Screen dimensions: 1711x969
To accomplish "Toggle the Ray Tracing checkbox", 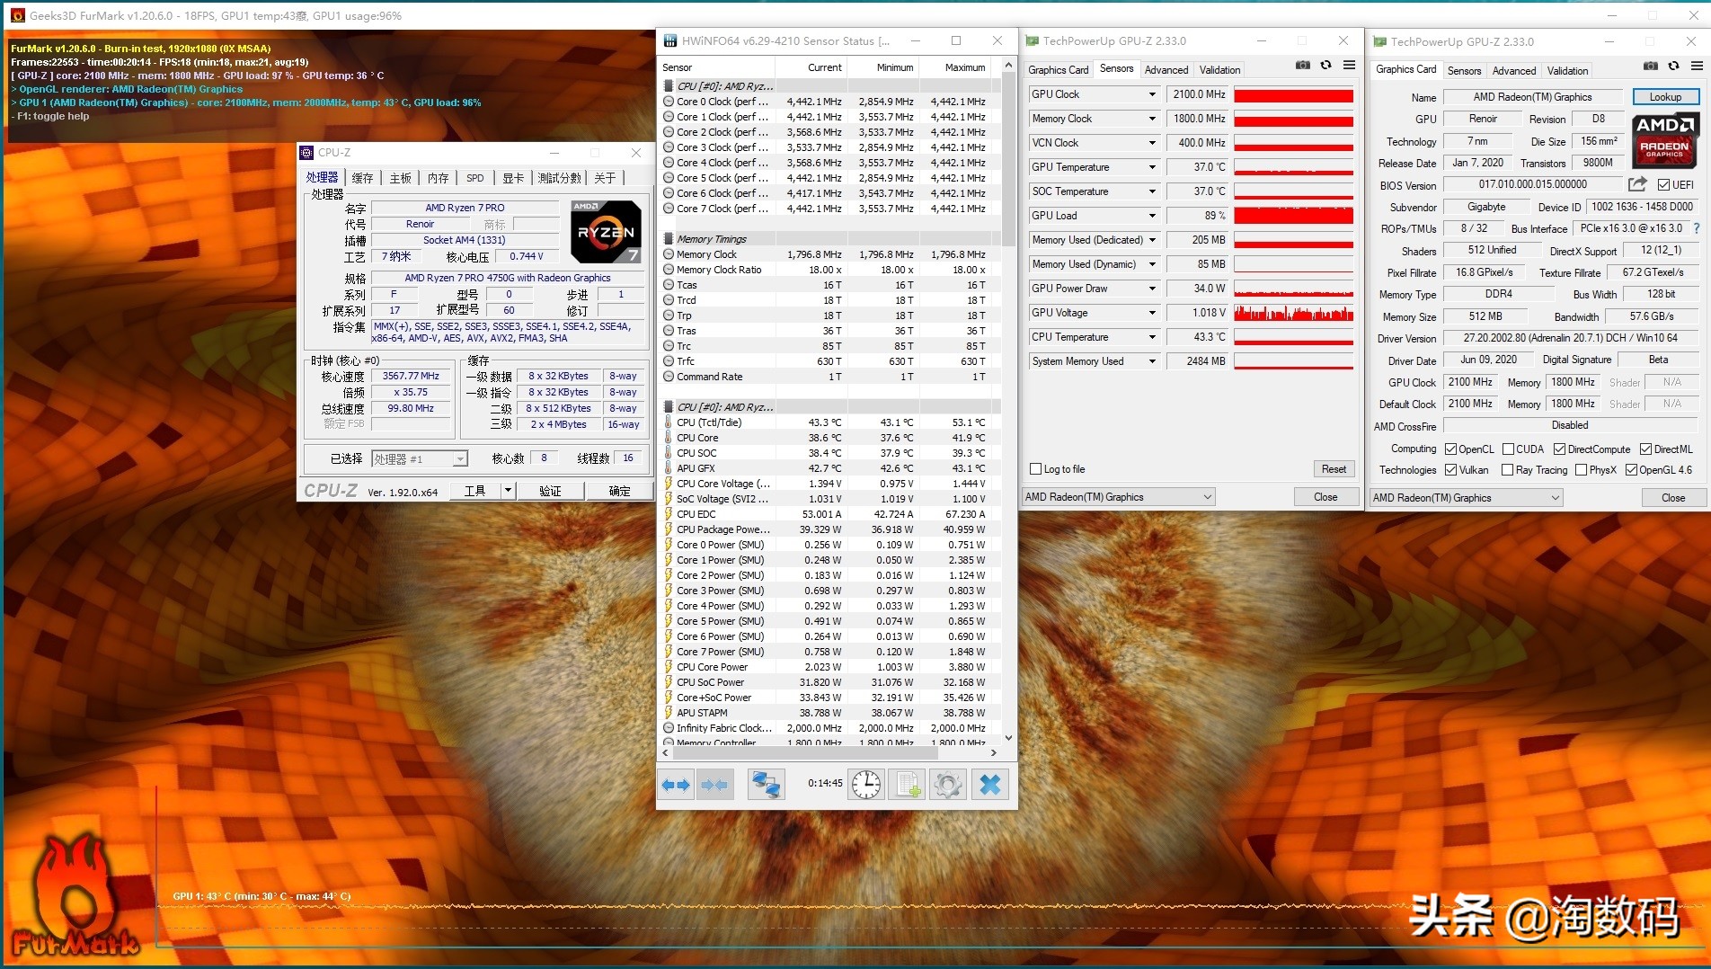I will click(1508, 470).
